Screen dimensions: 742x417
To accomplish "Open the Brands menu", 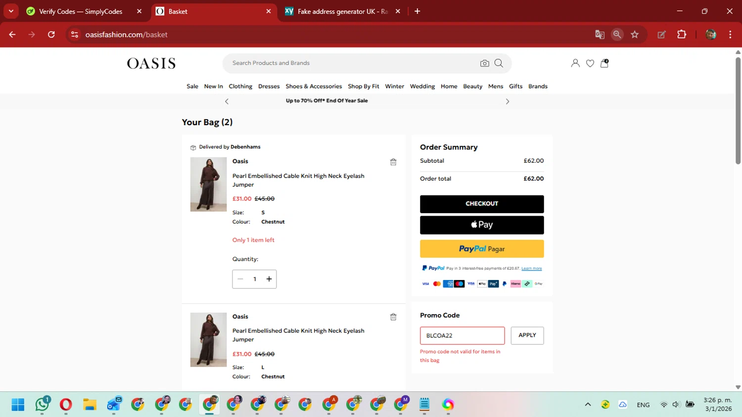I will [x=538, y=87].
